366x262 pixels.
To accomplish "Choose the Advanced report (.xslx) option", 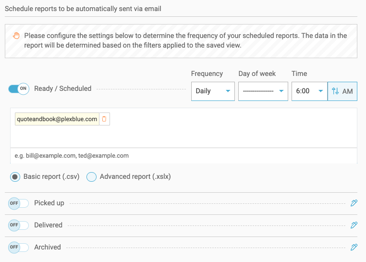I will tap(91, 177).
